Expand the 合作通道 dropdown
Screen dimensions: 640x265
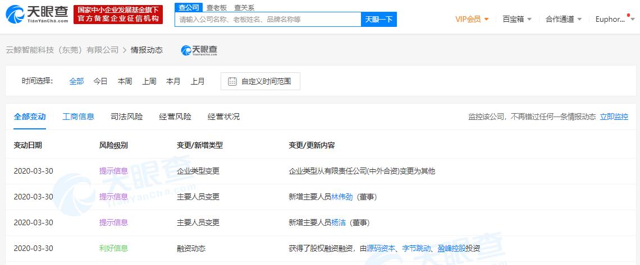564,19
